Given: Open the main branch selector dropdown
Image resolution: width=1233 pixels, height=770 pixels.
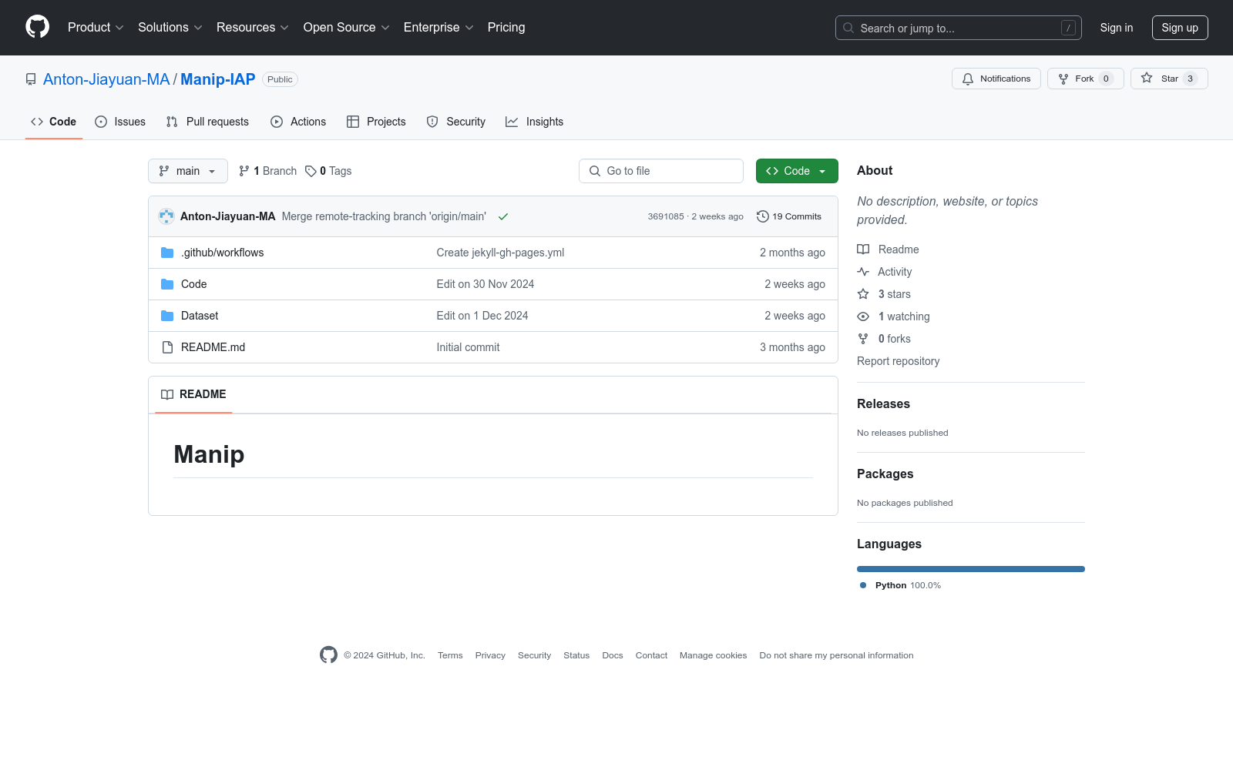Looking at the screenshot, I should (x=188, y=171).
